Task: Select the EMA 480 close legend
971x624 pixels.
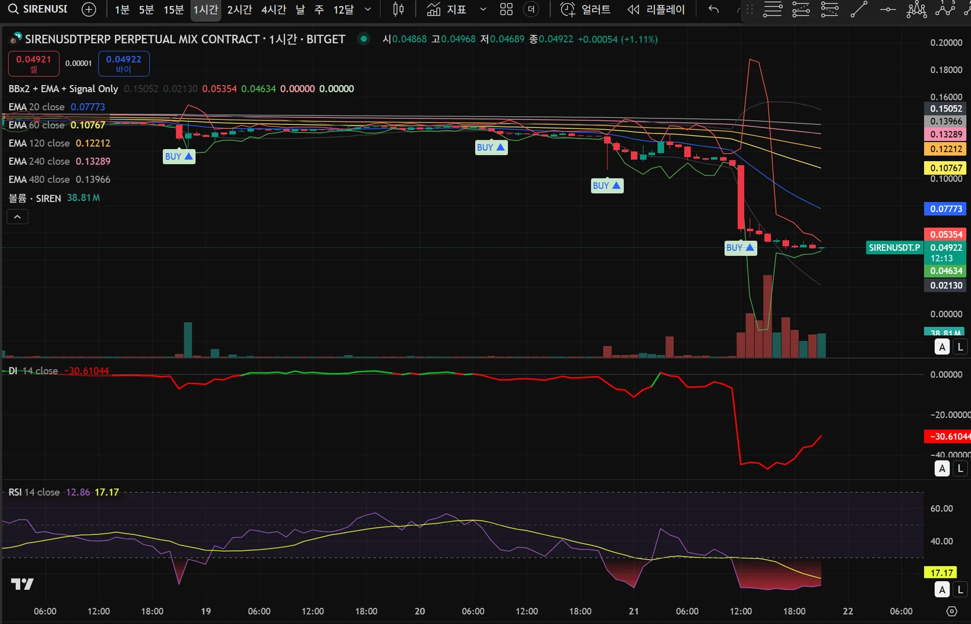Action: (x=39, y=179)
